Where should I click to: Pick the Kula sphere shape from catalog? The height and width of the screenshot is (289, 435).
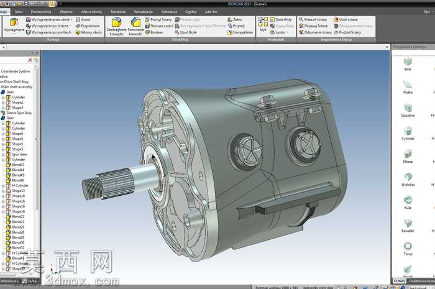(x=408, y=203)
